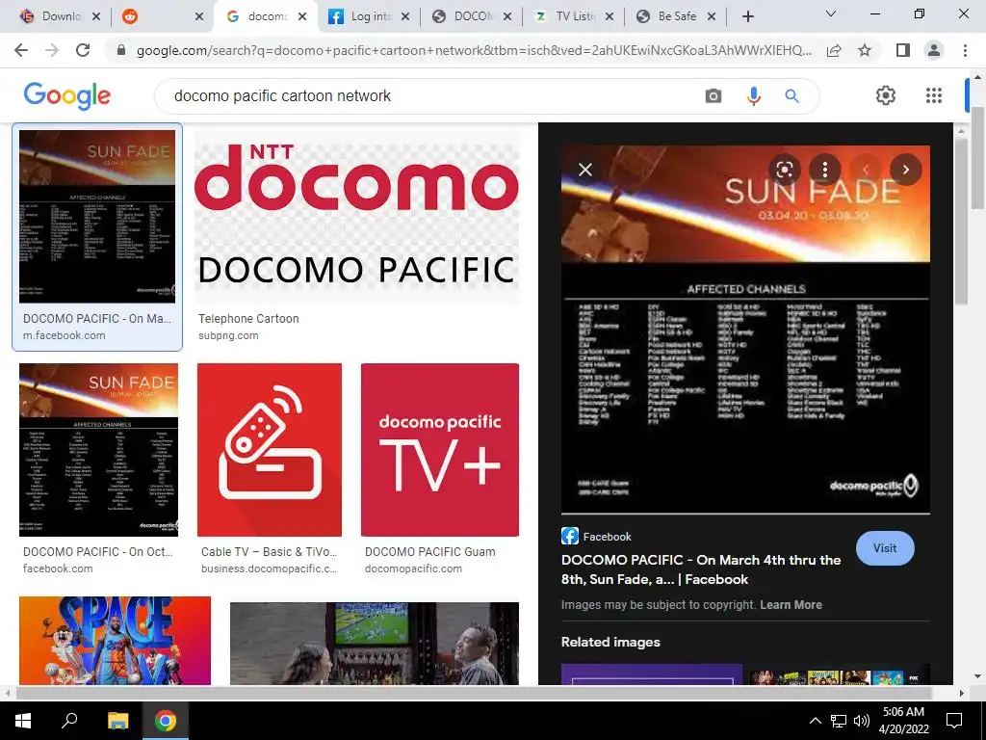Reload the current page
Viewport: 986px width, 740px height.
point(83,50)
